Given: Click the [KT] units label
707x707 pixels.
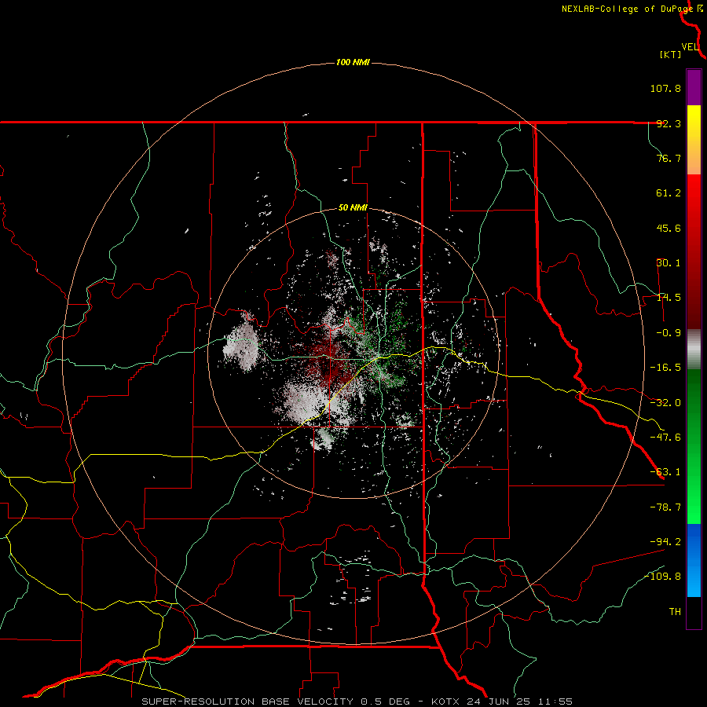Looking at the screenshot, I should 671,54.
